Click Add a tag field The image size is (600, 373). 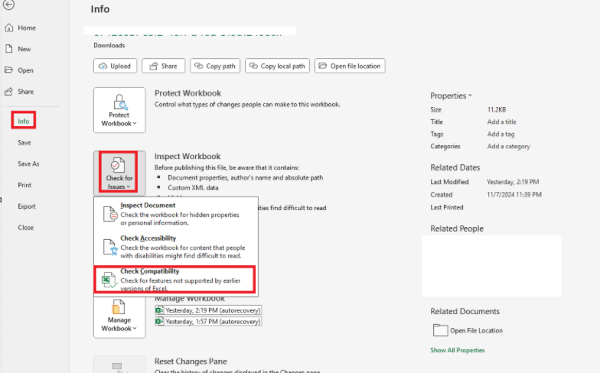pos(501,135)
